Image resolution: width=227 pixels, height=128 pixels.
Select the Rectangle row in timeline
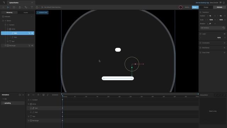[44, 121]
